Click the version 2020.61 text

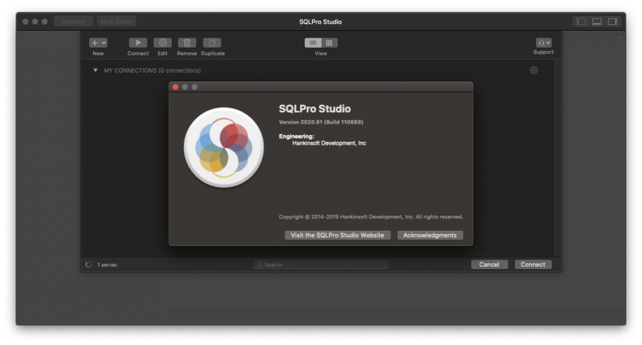[321, 122]
